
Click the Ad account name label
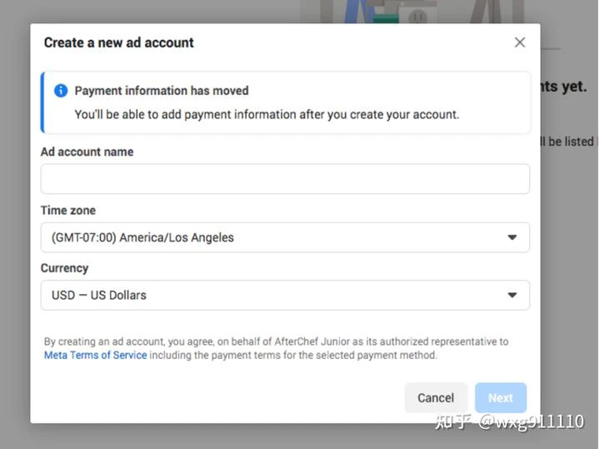point(87,152)
